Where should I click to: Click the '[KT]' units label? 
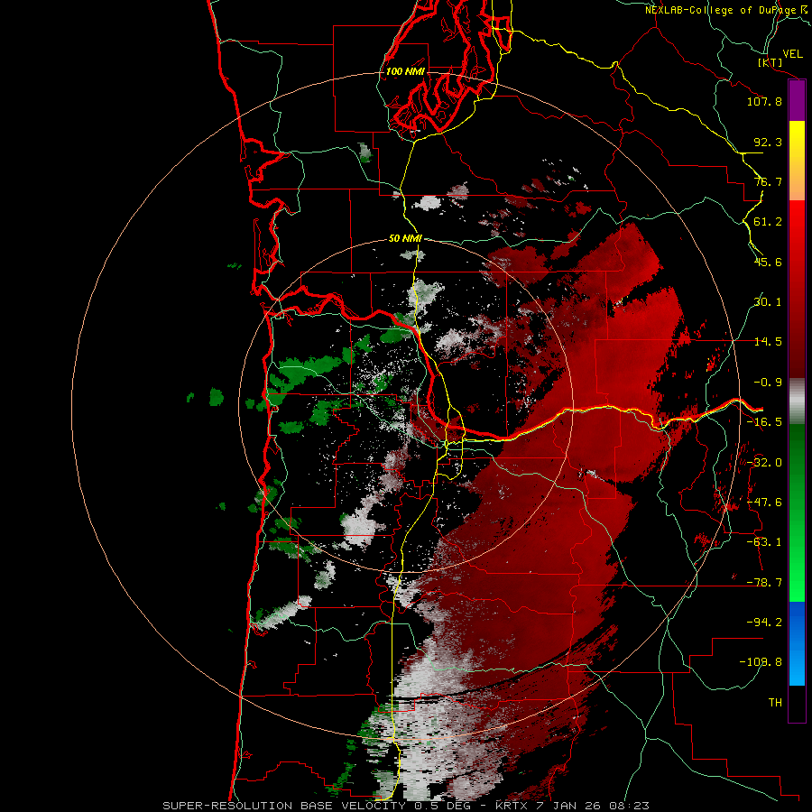pos(770,62)
